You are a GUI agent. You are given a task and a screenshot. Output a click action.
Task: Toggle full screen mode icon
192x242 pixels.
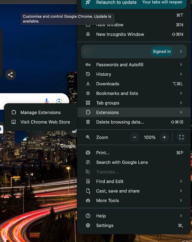[181, 137]
